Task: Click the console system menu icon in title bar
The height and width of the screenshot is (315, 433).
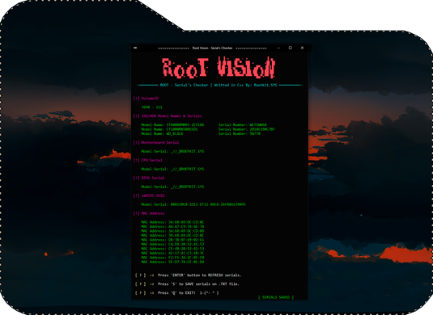Action: click(135, 48)
